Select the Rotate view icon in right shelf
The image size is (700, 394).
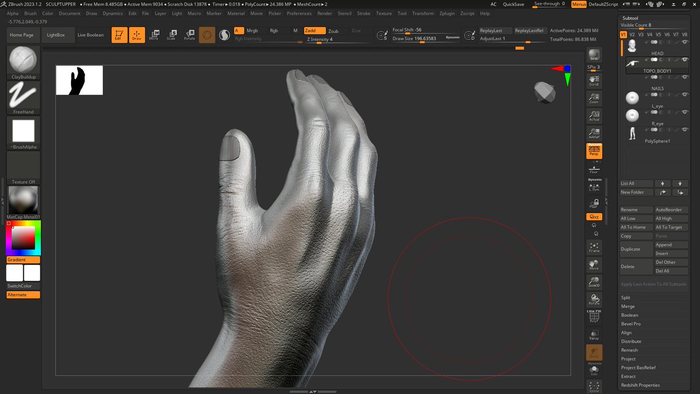tap(594, 300)
